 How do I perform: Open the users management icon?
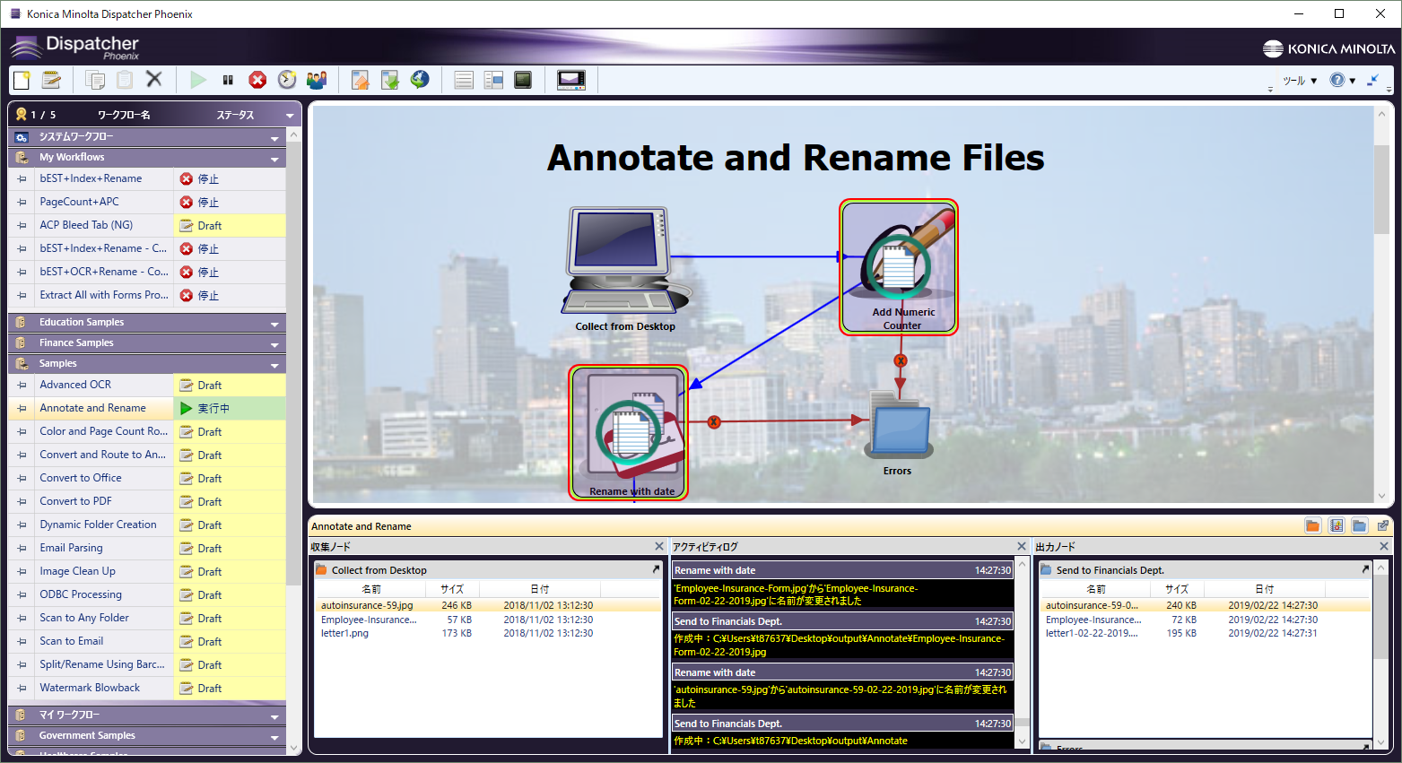[317, 80]
